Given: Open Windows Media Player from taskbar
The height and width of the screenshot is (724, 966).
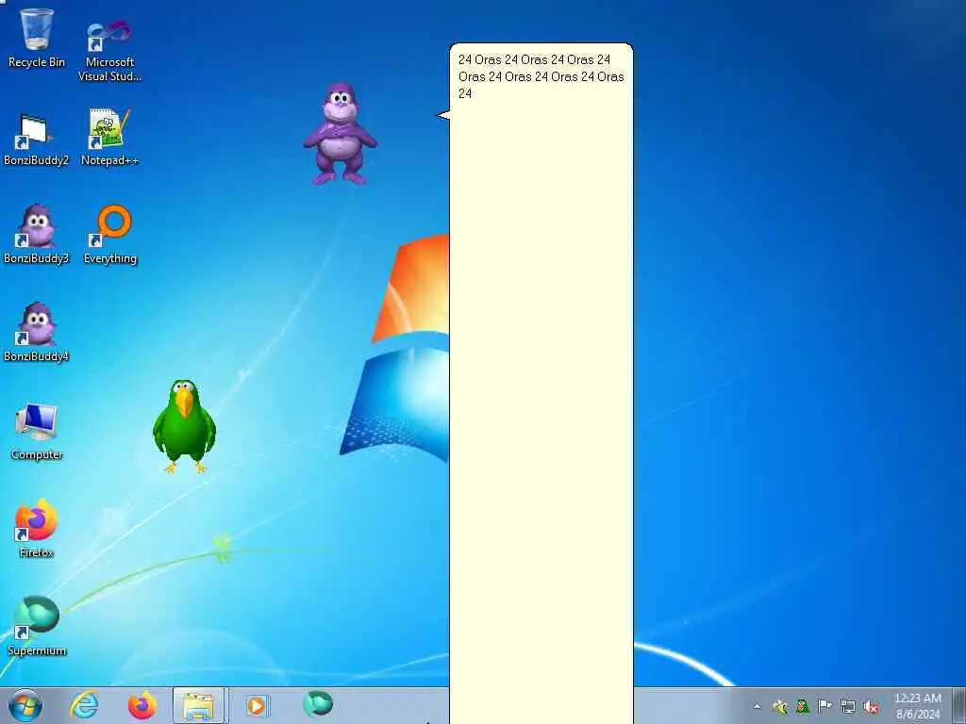Looking at the screenshot, I should (257, 705).
